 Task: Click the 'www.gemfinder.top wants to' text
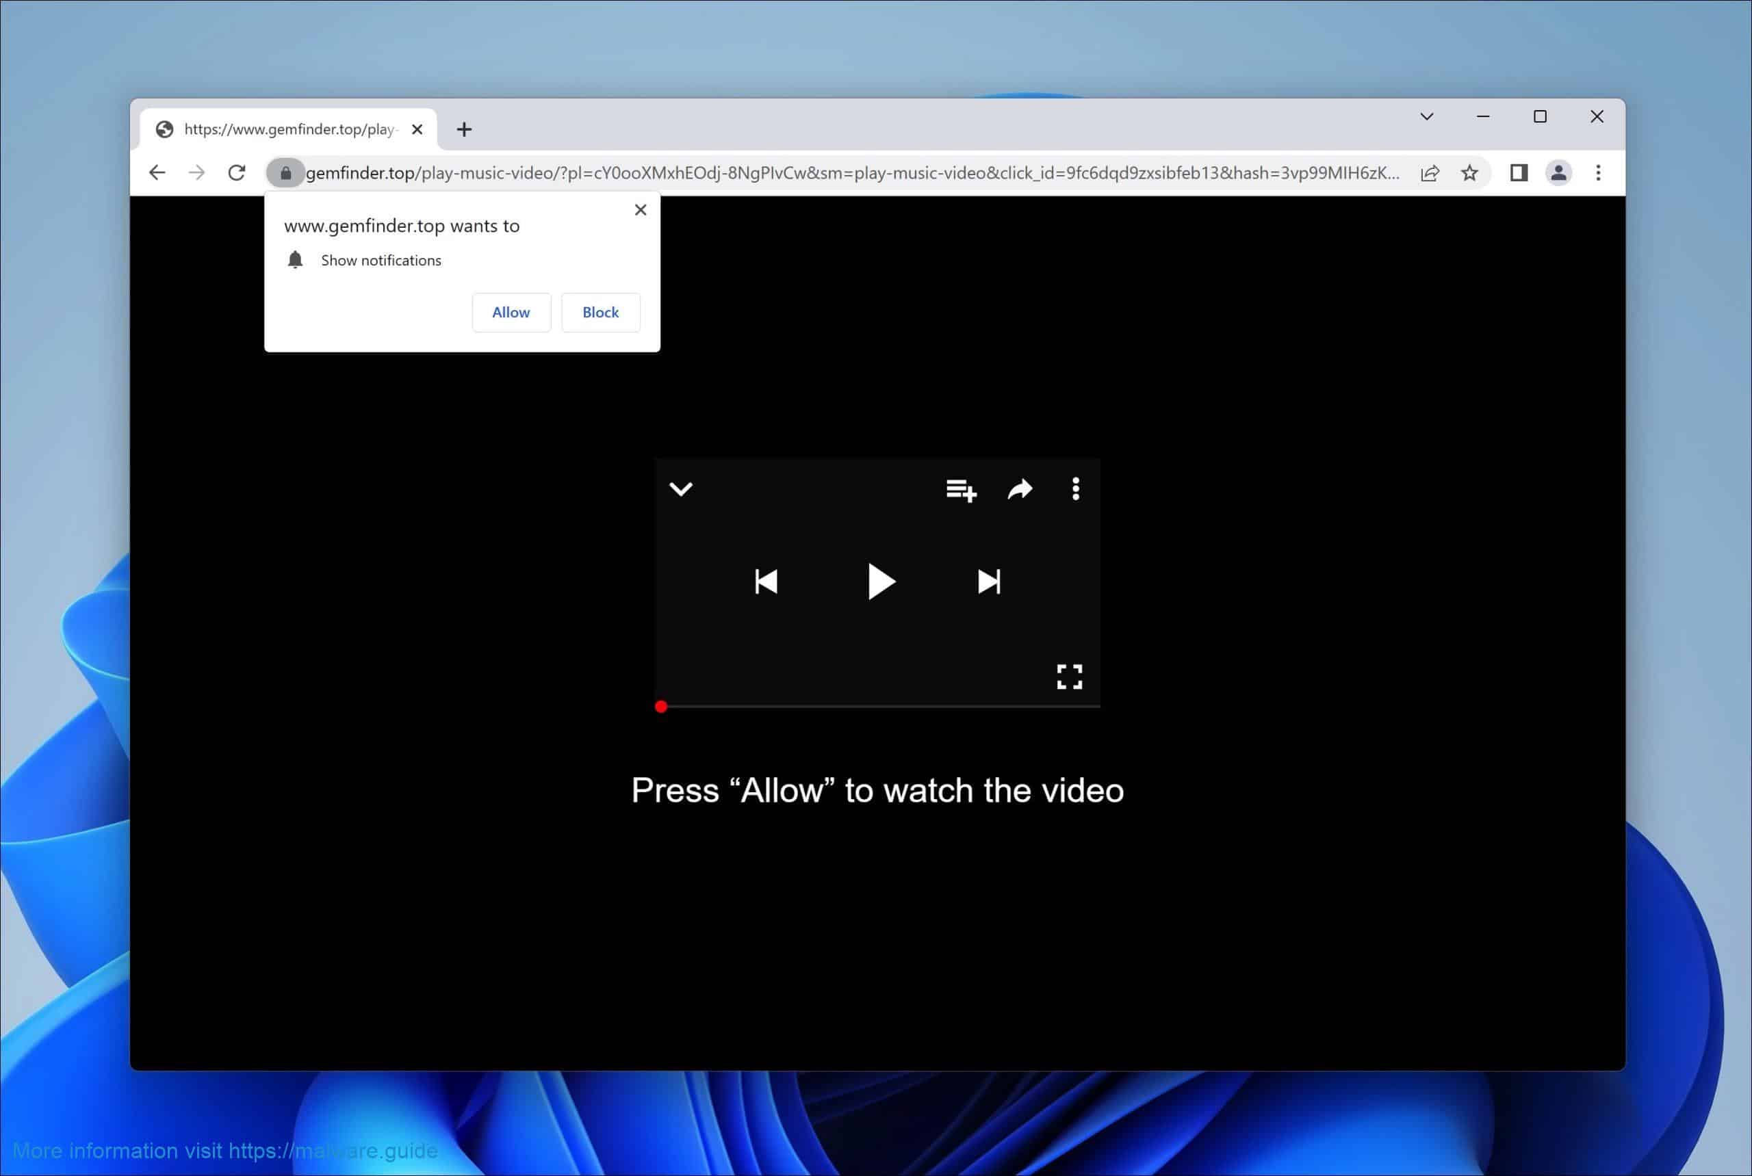[402, 226]
